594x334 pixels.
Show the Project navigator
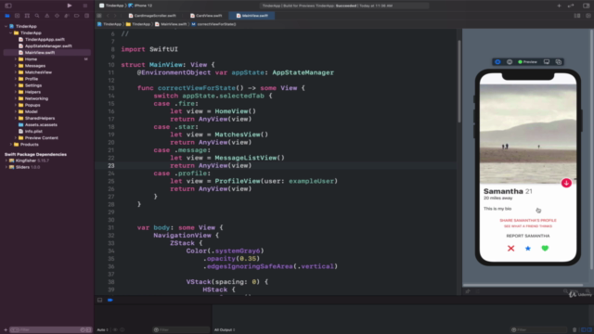7,16
